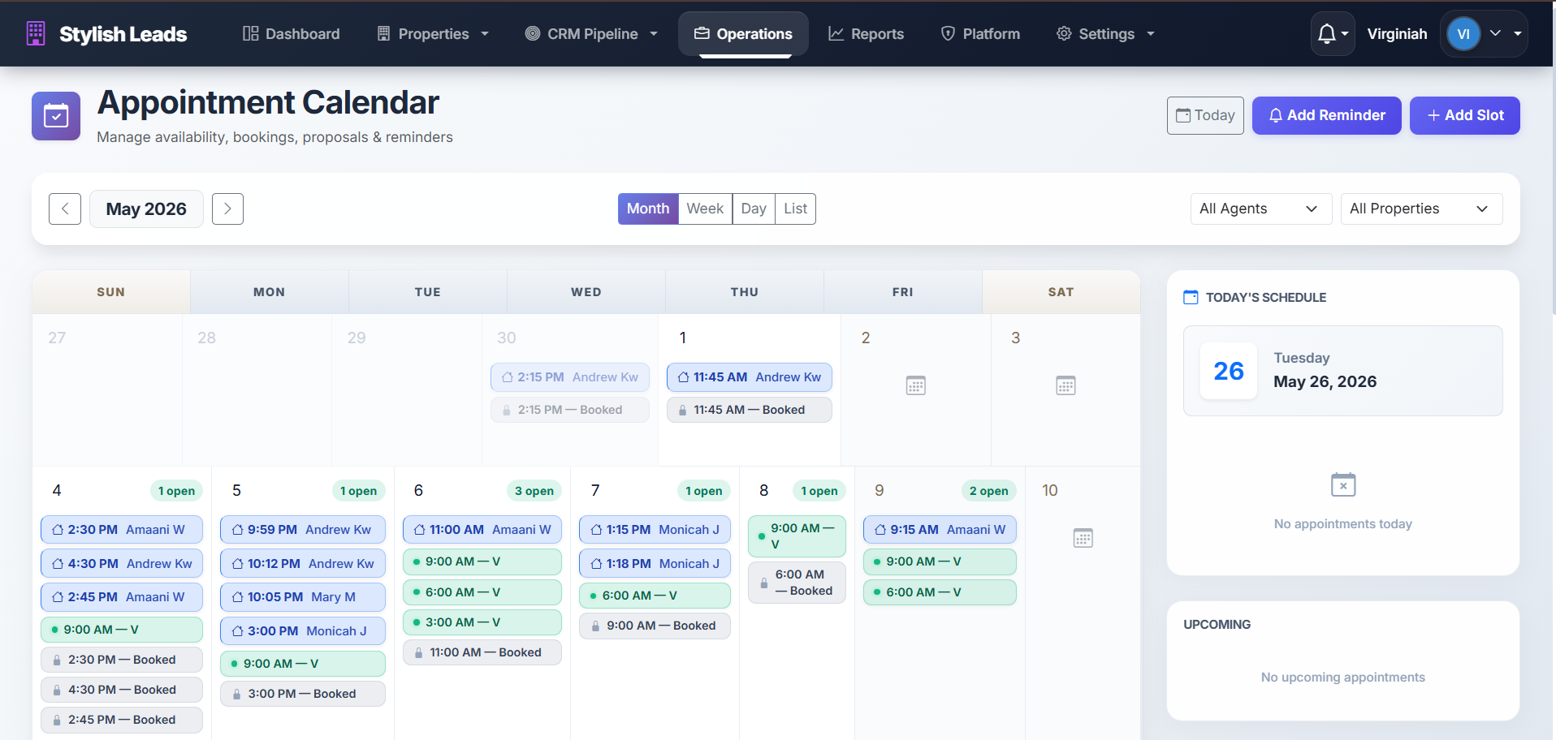Open the 2:30 PM Amaani W appointment
This screenshot has height=740, width=1556.
pos(122,530)
